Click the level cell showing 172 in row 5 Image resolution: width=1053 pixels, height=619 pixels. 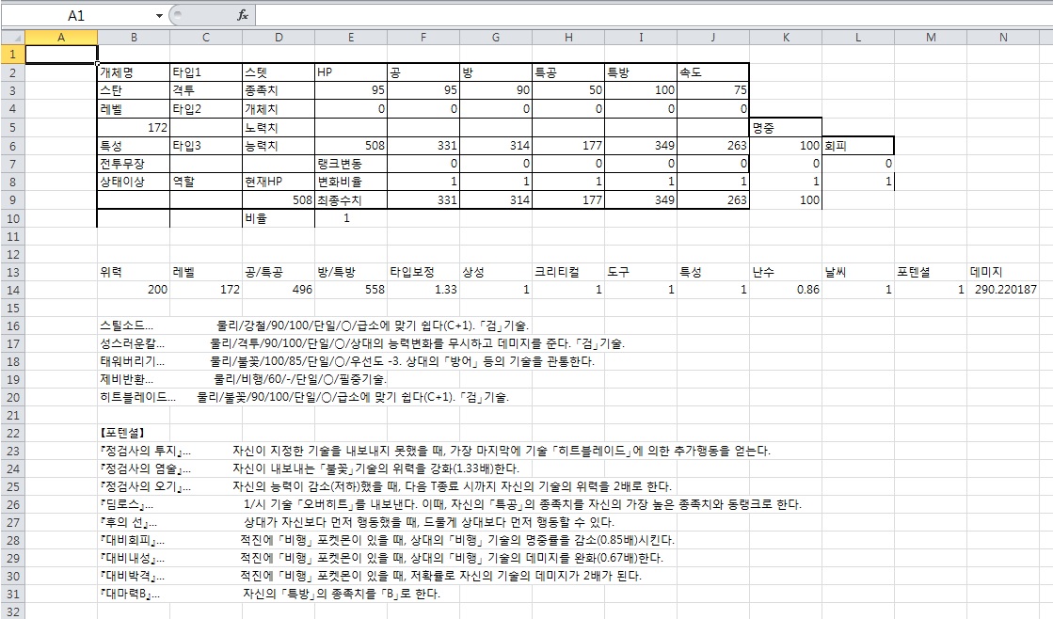point(133,127)
